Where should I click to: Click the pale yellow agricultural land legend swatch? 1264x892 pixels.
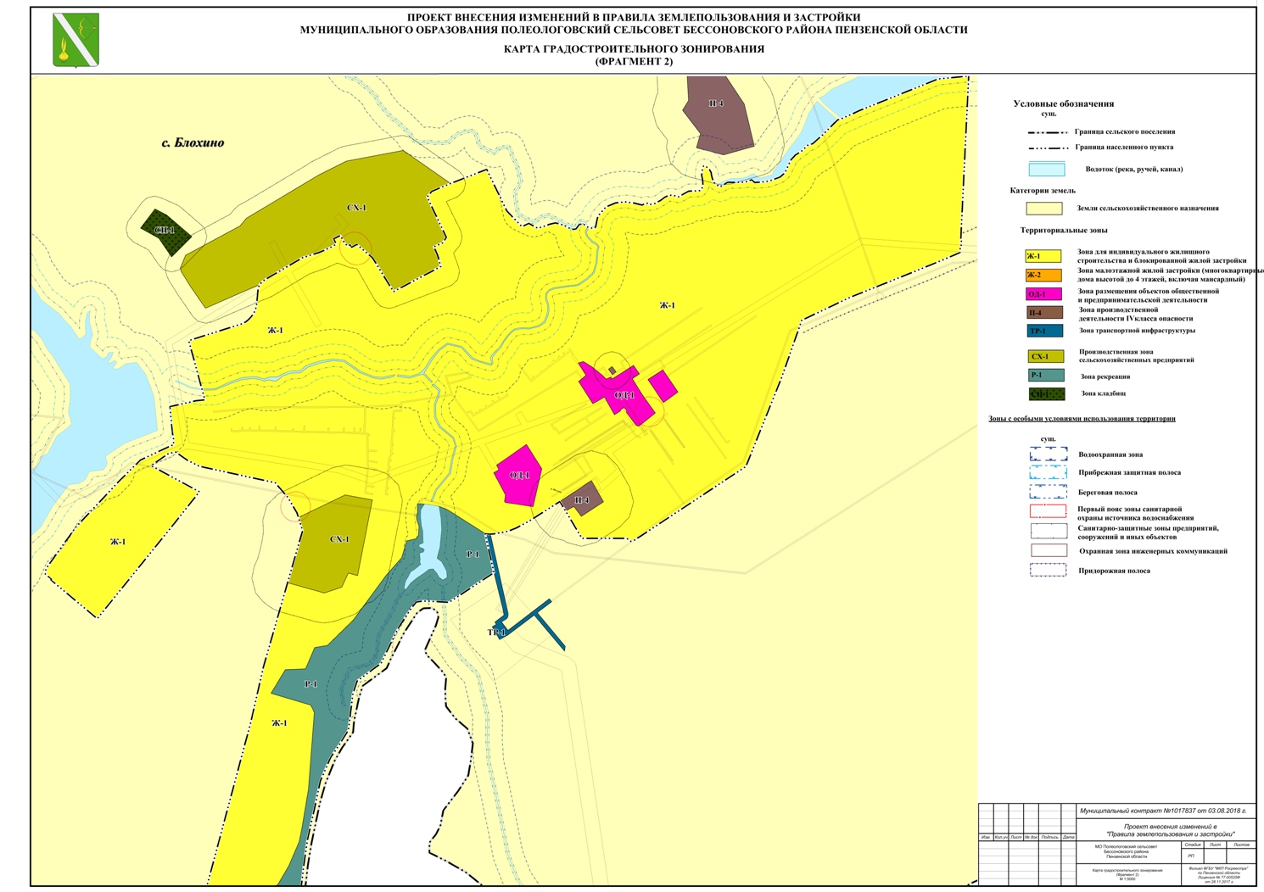click(x=1044, y=208)
